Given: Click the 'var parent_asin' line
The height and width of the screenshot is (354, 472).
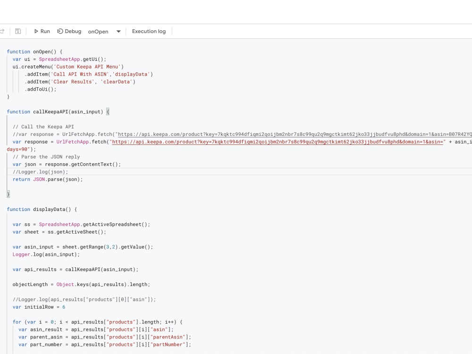Looking at the screenshot, I should [105, 337].
